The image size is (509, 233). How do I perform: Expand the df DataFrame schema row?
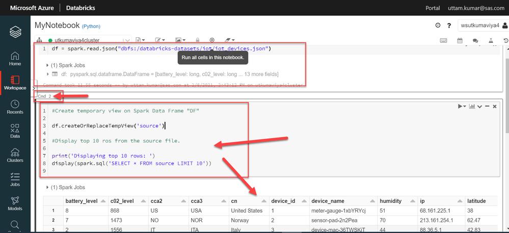tap(48, 74)
